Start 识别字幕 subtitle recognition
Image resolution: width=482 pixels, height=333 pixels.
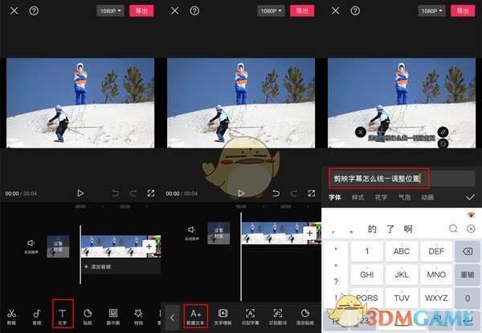point(251,315)
